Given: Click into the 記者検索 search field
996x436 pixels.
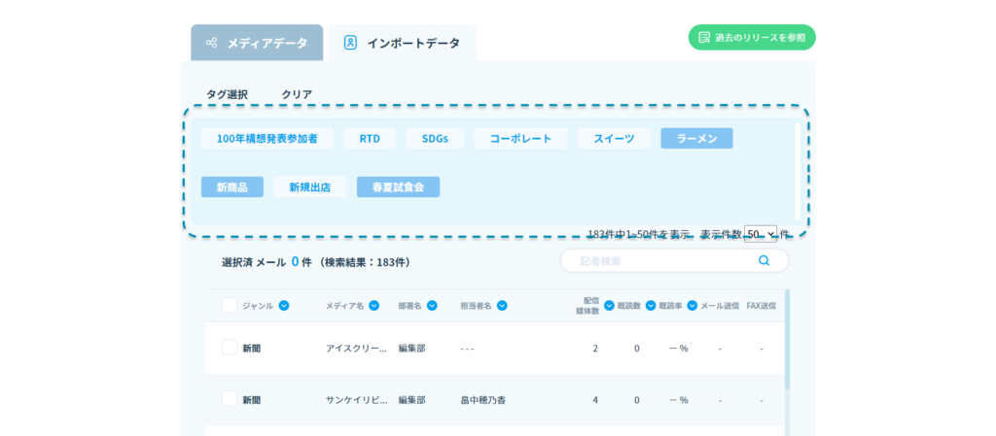Looking at the screenshot, I should click(661, 260).
